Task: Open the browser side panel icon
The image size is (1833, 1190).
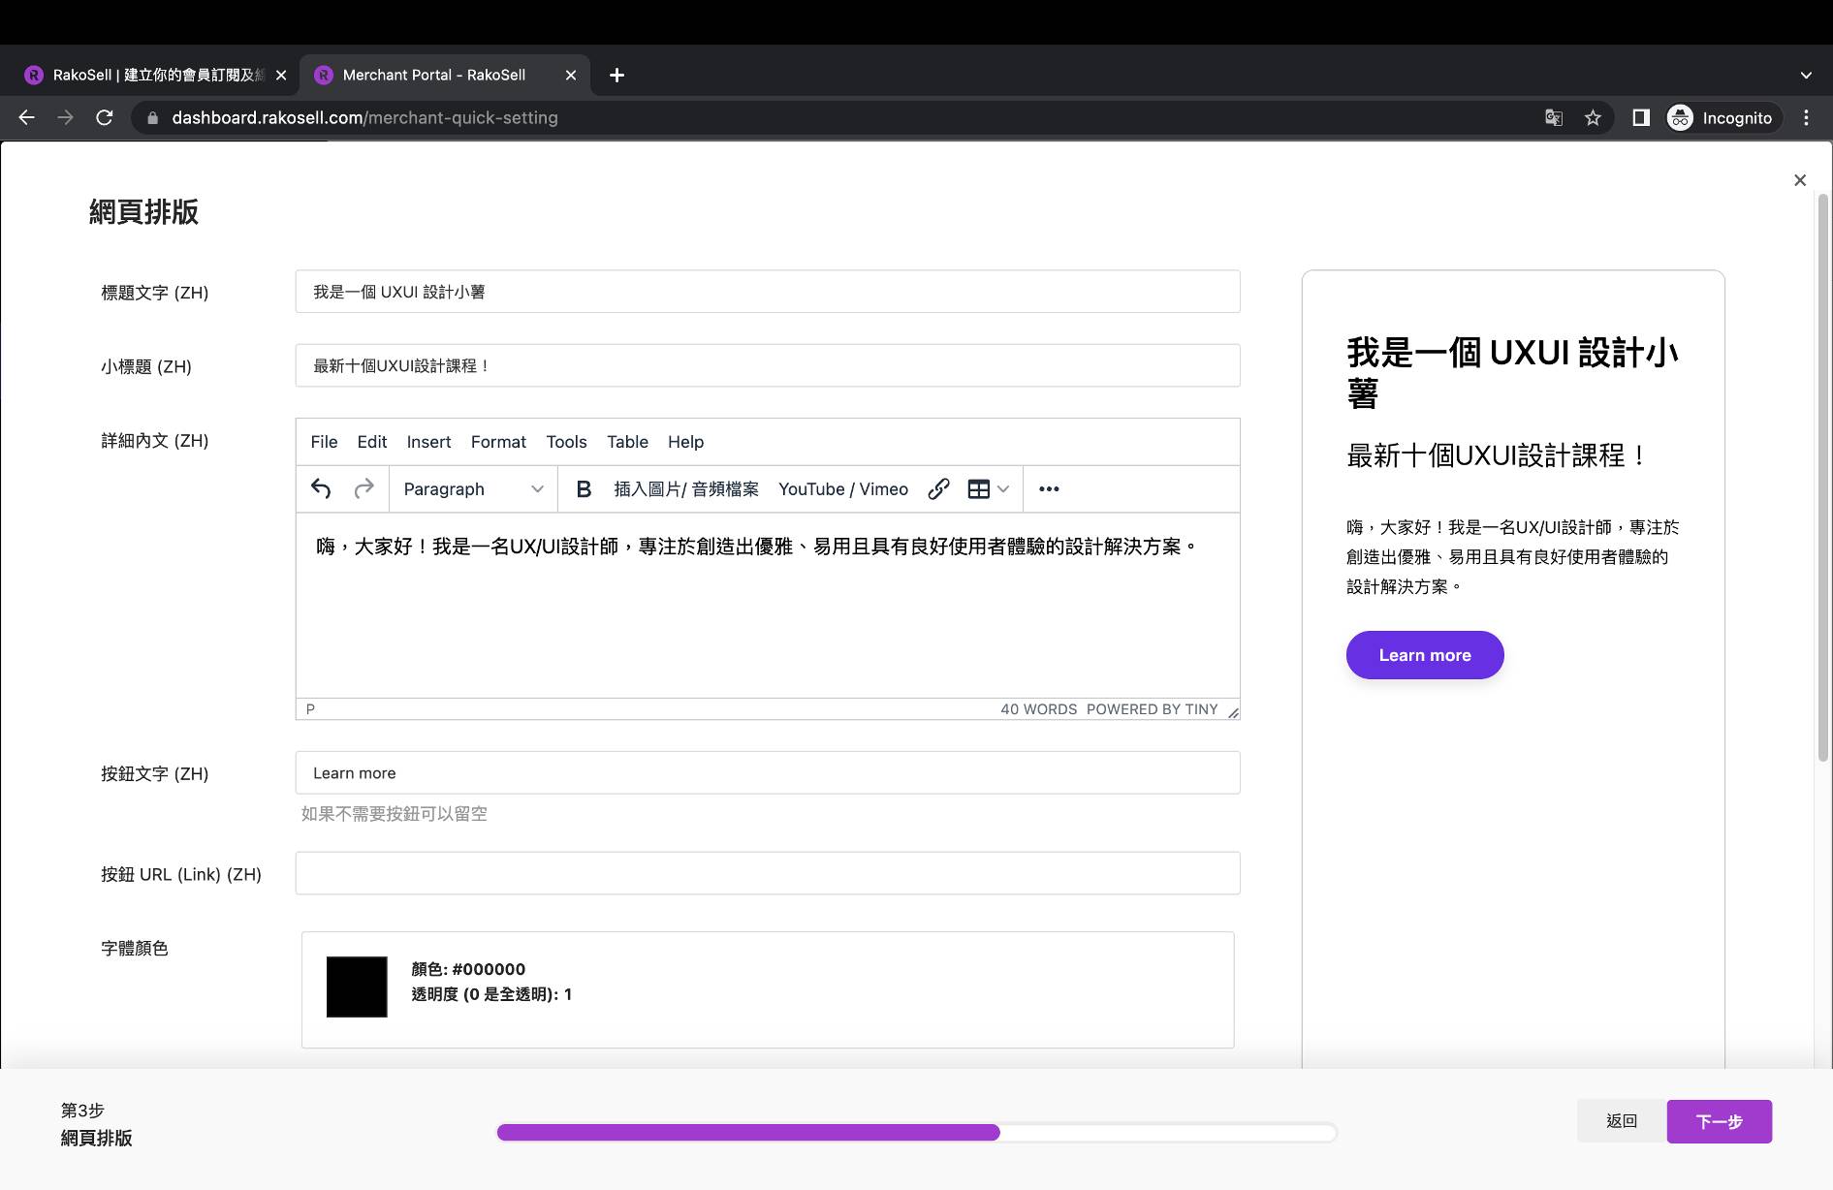Action: [x=1641, y=118]
